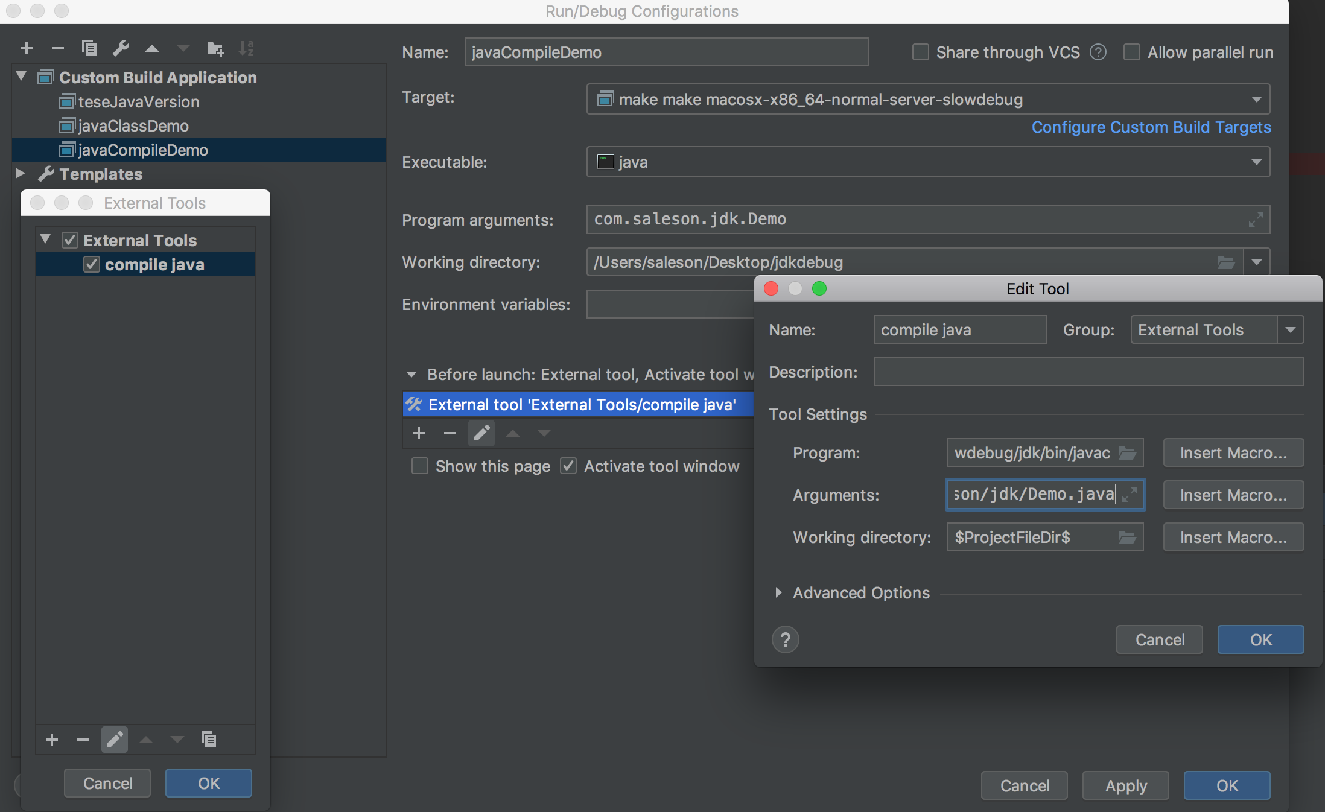Viewport: 1325px width, 812px height.
Task: Click the wrench edit templates icon
Action: point(121,48)
